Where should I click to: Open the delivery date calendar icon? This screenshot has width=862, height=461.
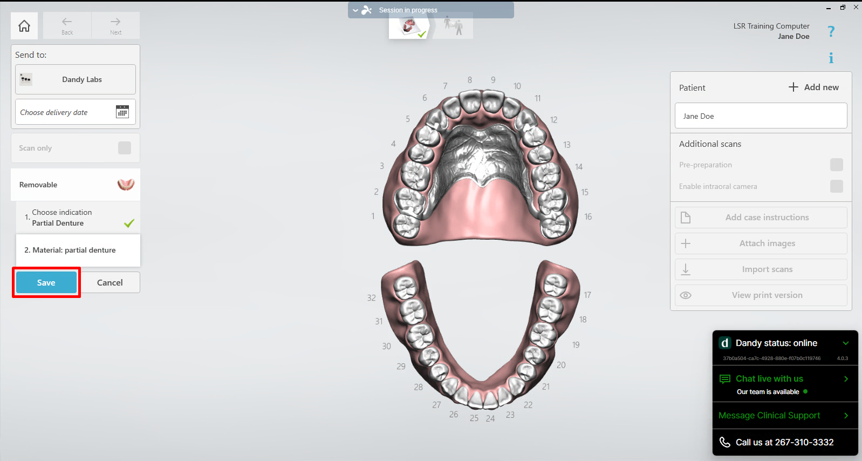(x=122, y=112)
